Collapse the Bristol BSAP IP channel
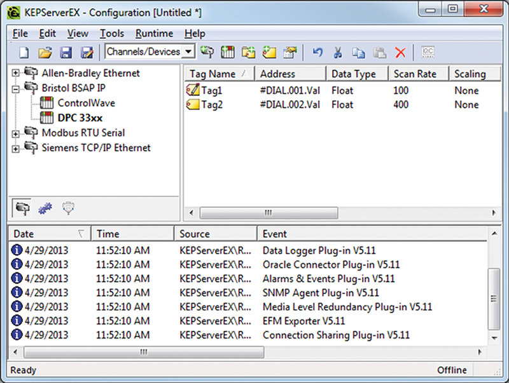The height and width of the screenshot is (383, 509). [x=16, y=88]
